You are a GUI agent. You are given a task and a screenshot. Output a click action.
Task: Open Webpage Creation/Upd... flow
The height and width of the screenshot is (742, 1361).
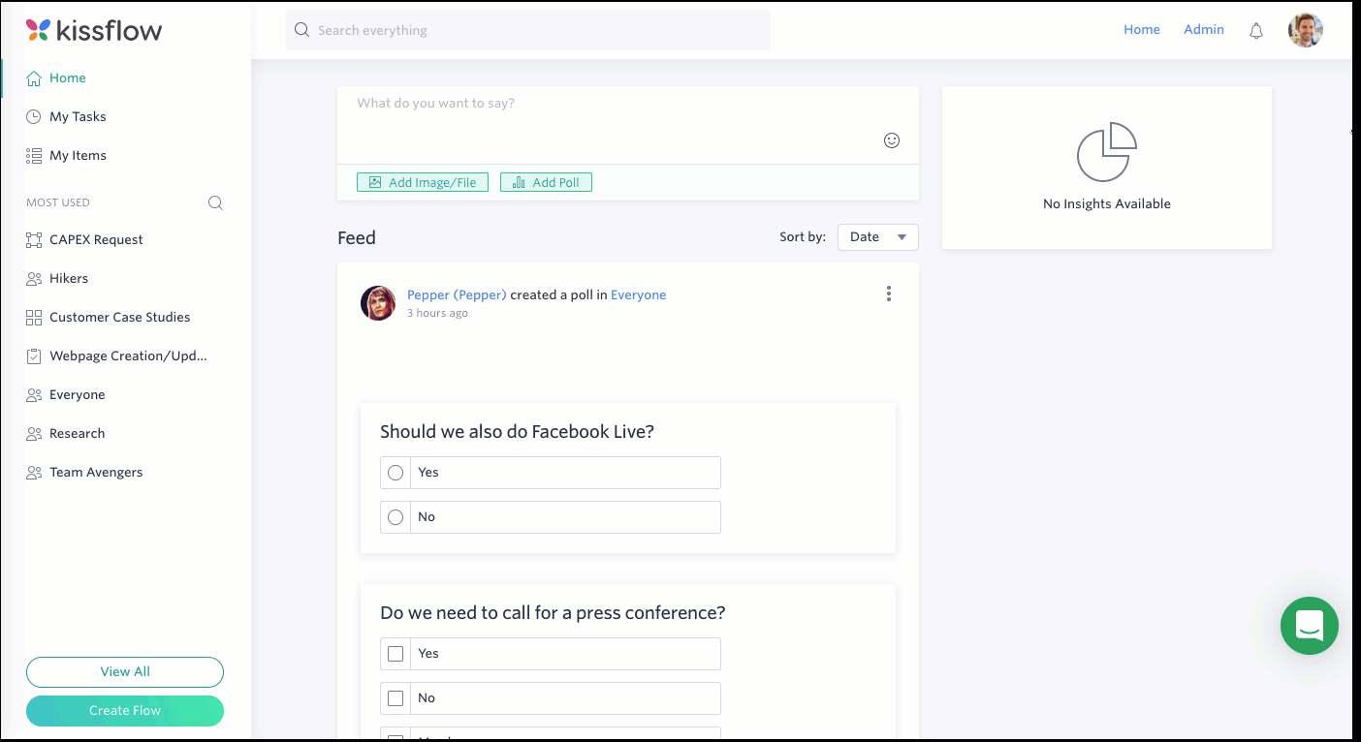coord(128,356)
